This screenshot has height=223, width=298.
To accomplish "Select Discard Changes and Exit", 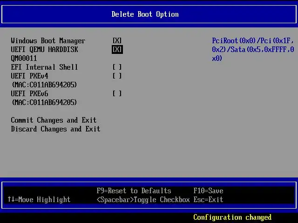I will (x=55, y=129).
